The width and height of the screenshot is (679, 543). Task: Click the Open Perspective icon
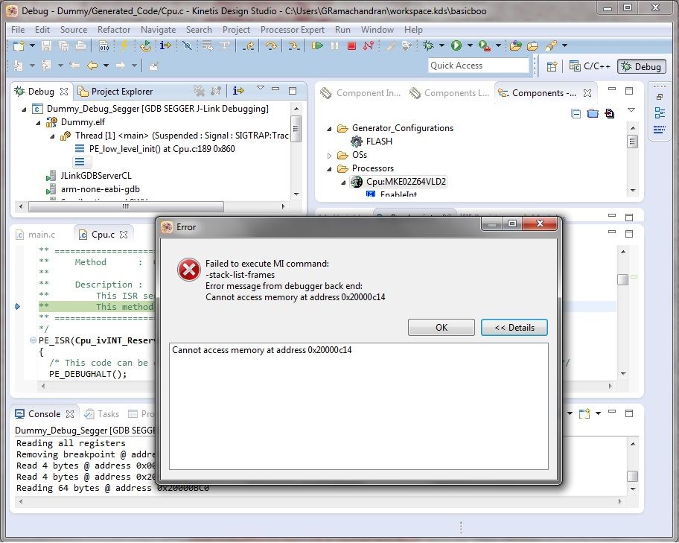pyautogui.click(x=550, y=66)
